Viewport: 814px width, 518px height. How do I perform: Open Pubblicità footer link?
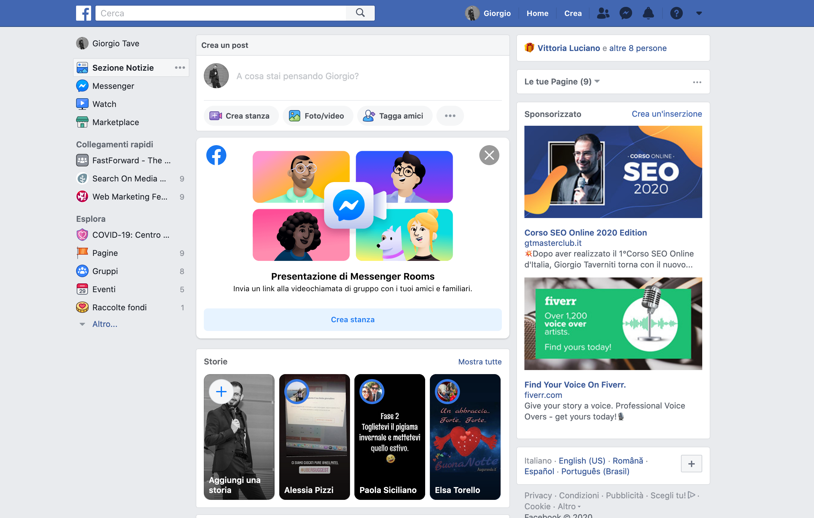pyautogui.click(x=624, y=495)
